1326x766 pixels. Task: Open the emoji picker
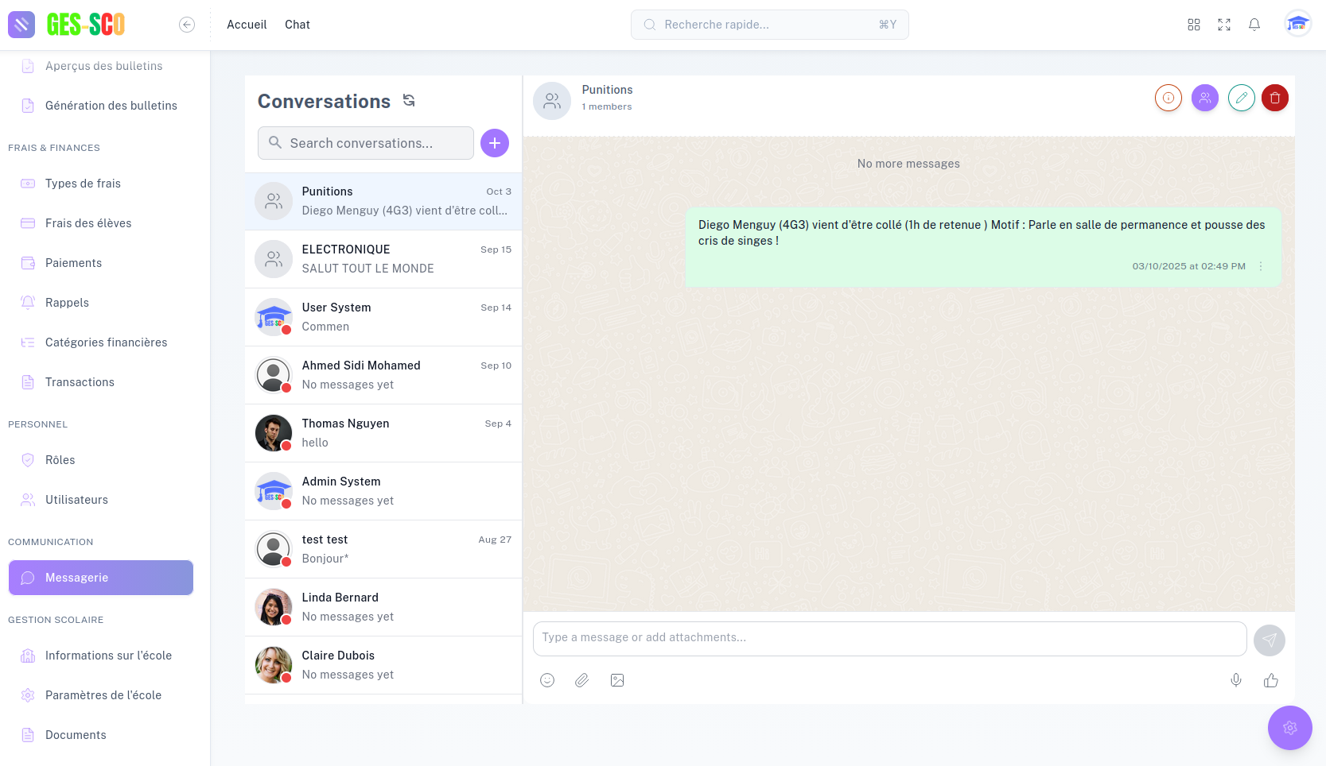547,680
